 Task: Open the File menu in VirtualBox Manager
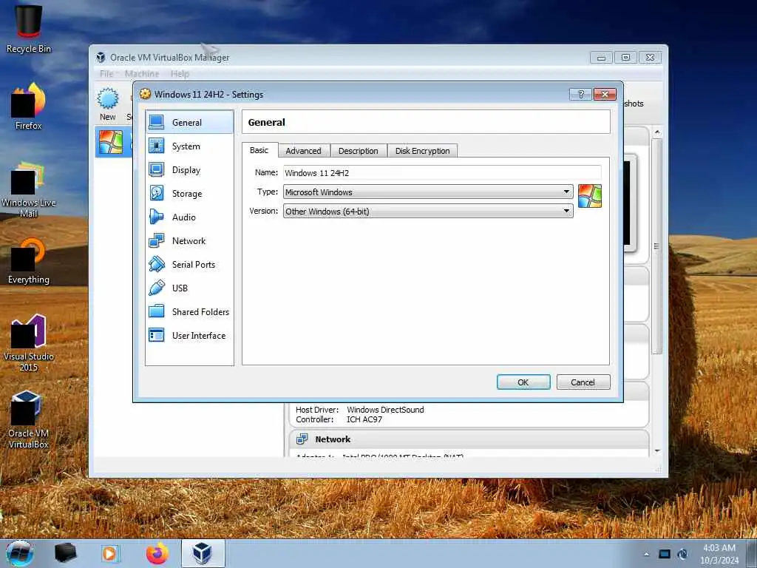coord(106,73)
